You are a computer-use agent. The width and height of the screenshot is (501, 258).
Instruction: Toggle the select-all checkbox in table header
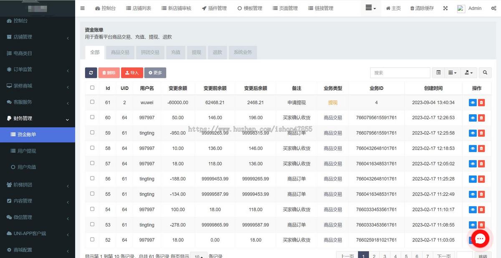pos(92,88)
